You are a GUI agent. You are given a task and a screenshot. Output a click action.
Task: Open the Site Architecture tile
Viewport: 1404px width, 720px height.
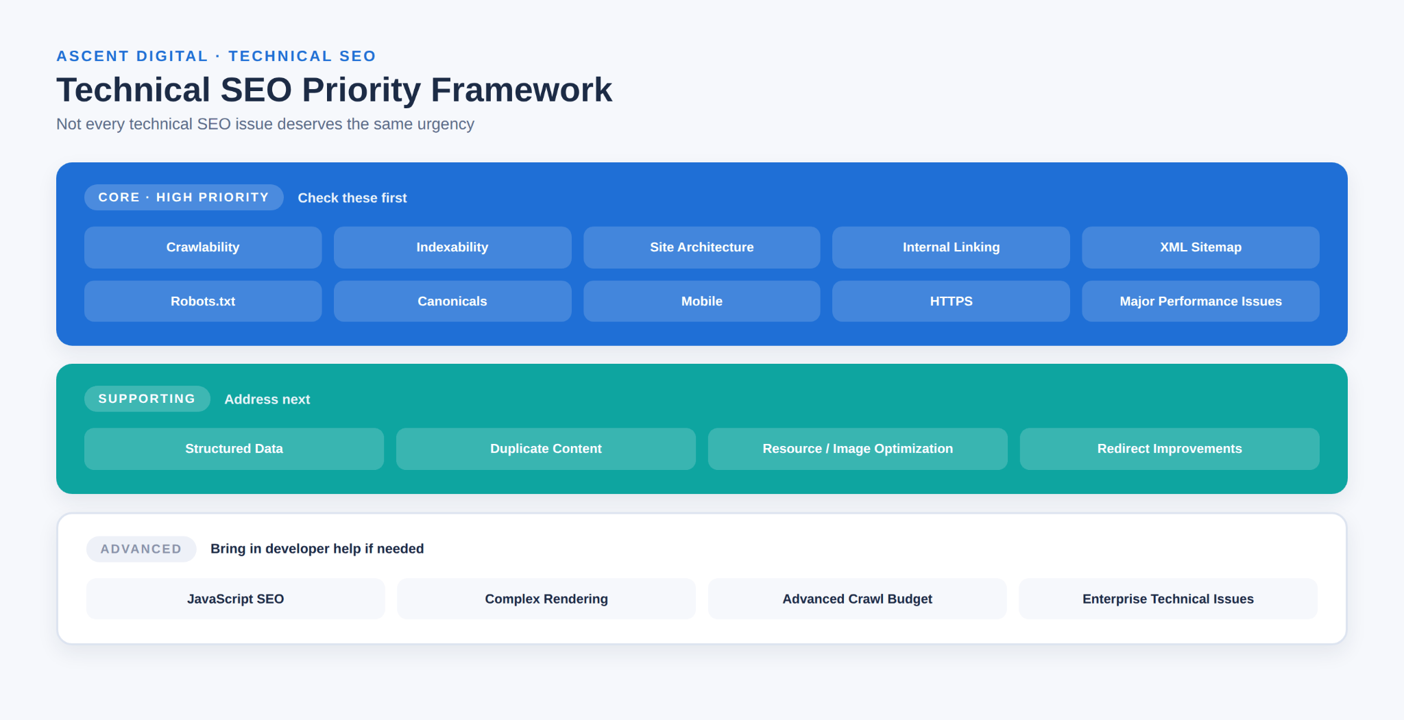[702, 247]
